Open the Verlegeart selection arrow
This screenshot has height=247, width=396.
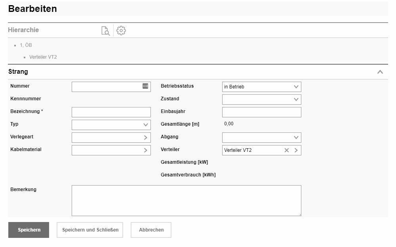(145, 138)
